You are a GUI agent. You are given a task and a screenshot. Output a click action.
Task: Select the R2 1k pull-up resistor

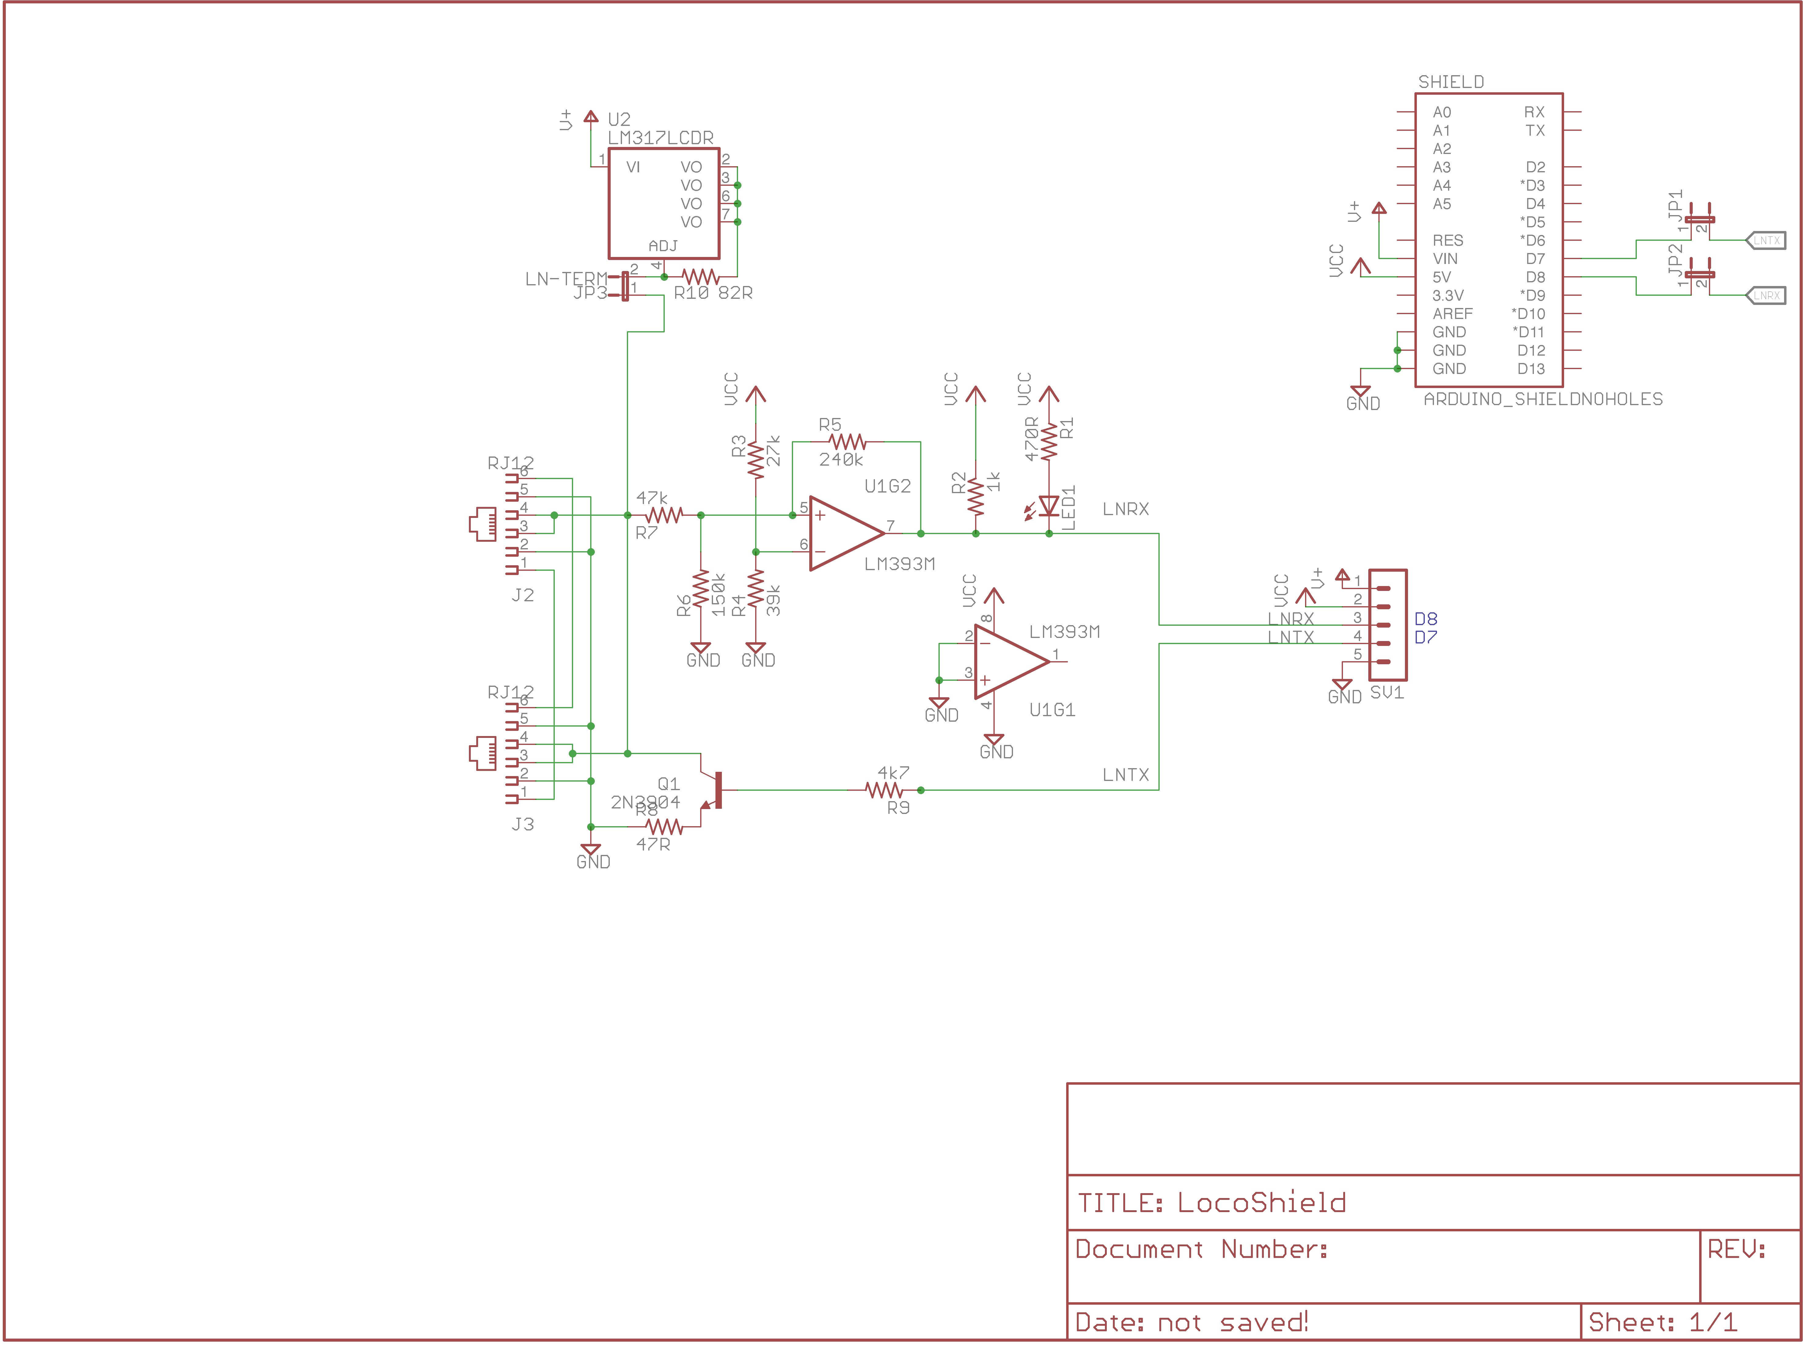[976, 497]
